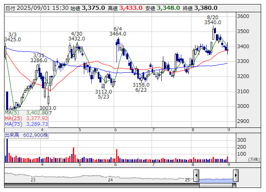Click the 4/30 high label 3432.0
Screen dimensions: 266x192
pos(77,38)
